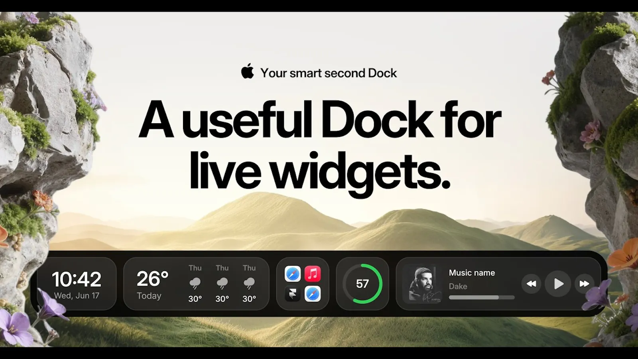The image size is (638, 359).
Task: Click the 10:42 clock time
Action: (x=77, y=279)
